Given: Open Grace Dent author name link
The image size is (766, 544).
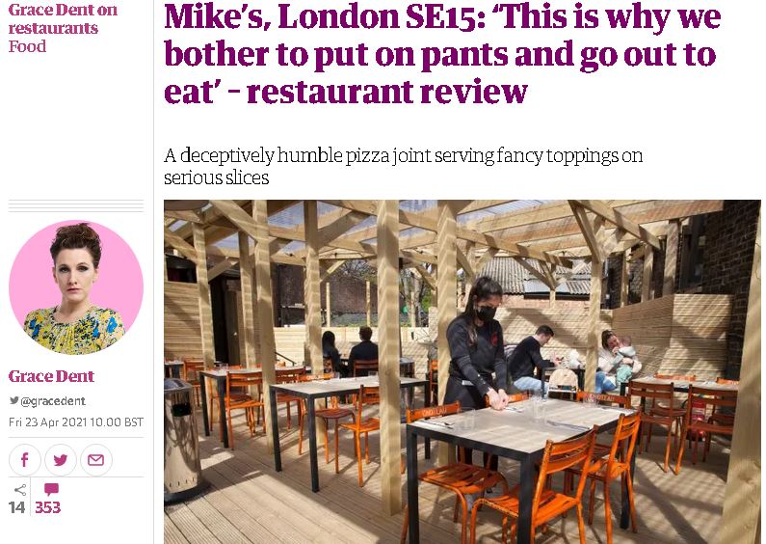Looking at the screenshot, I should pyautogui.click(x=51, y=376).
